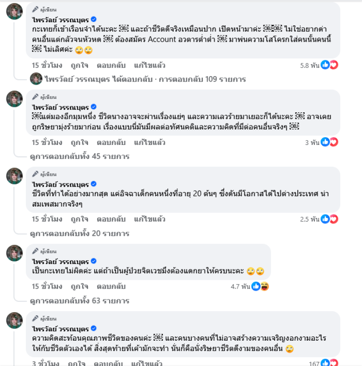Viewport: 362px width, 366px height.
Task: Toggle ถูกใจ on the comment with 4.7 พัน reactions
Action: click(x=79, y=286)
